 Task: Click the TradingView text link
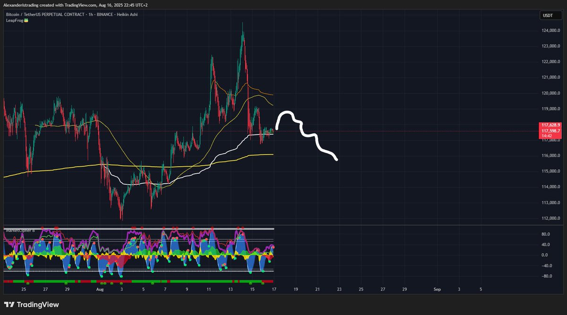tap(38, 305)
